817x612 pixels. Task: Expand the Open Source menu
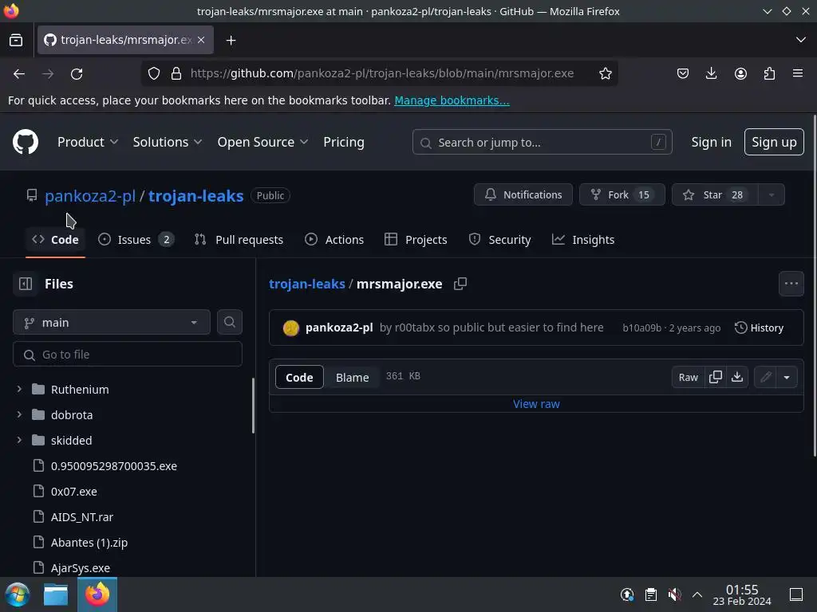(262, 142)
